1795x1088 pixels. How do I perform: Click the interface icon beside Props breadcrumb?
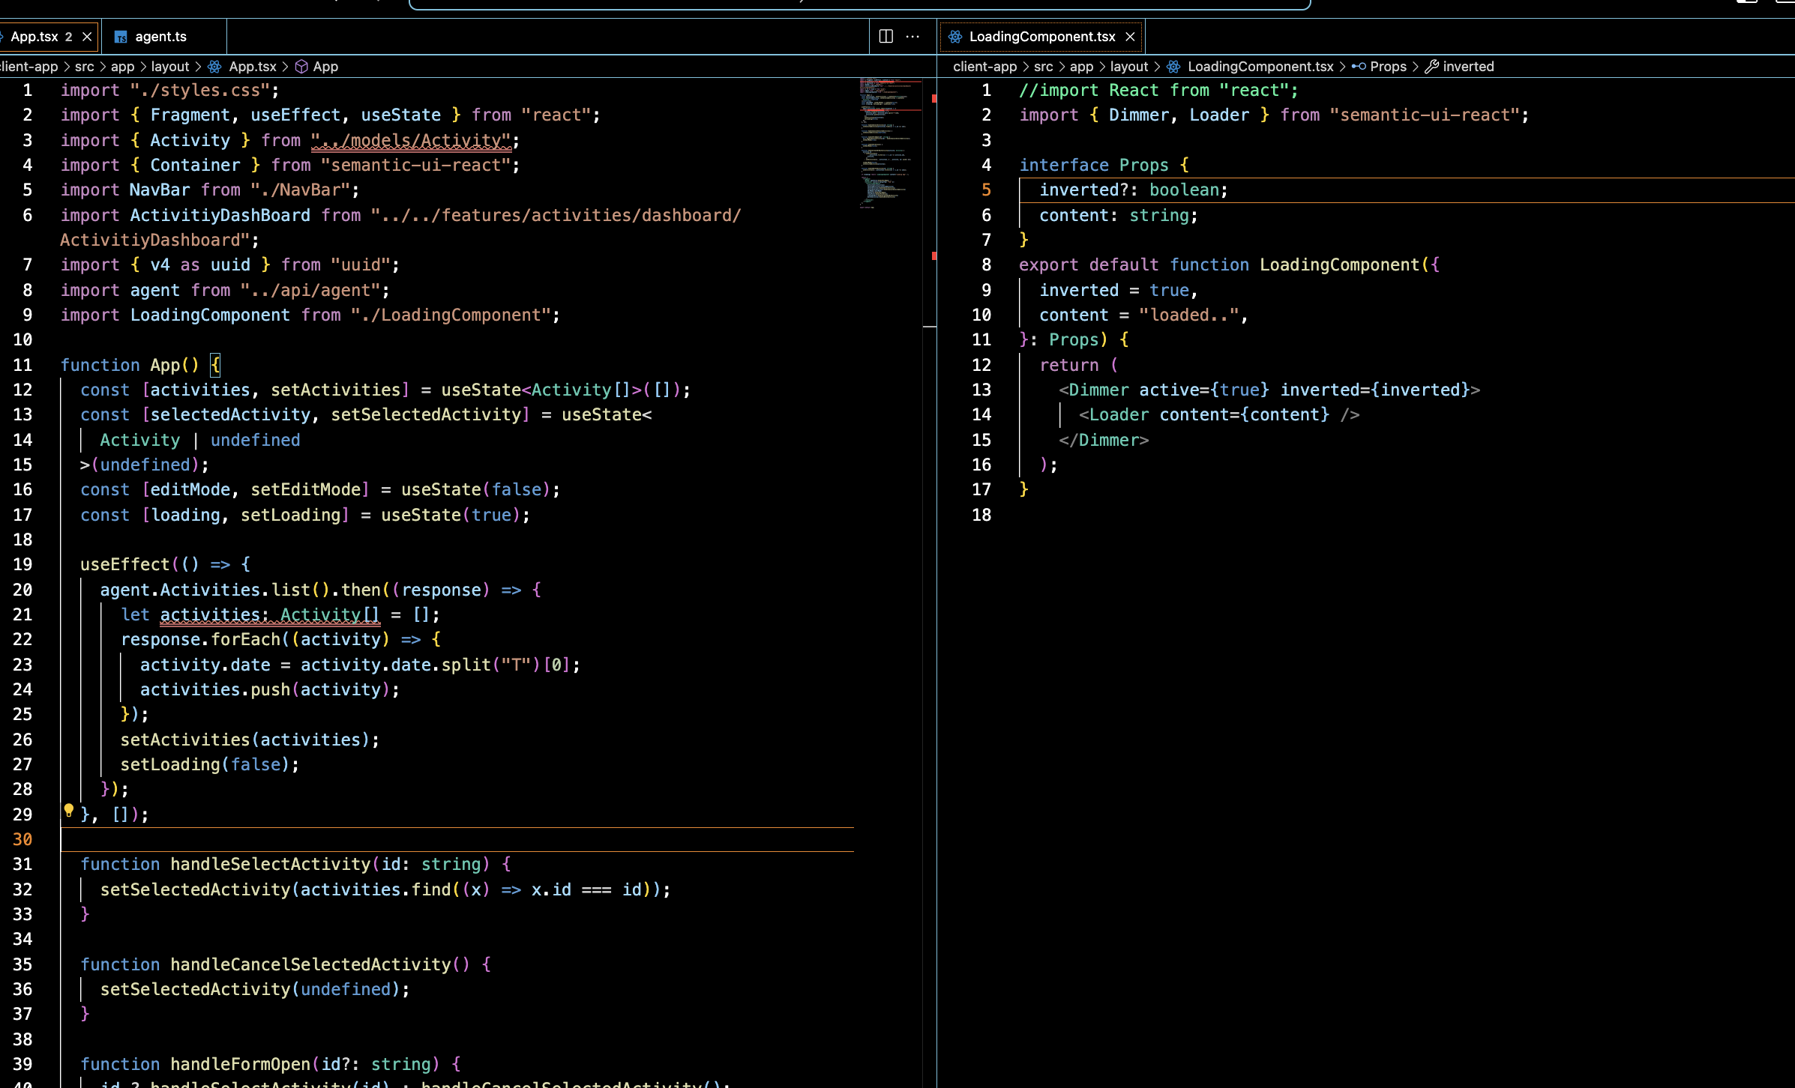point(1359,67)
